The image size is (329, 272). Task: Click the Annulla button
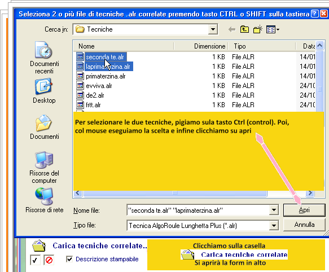pos(304,225)
